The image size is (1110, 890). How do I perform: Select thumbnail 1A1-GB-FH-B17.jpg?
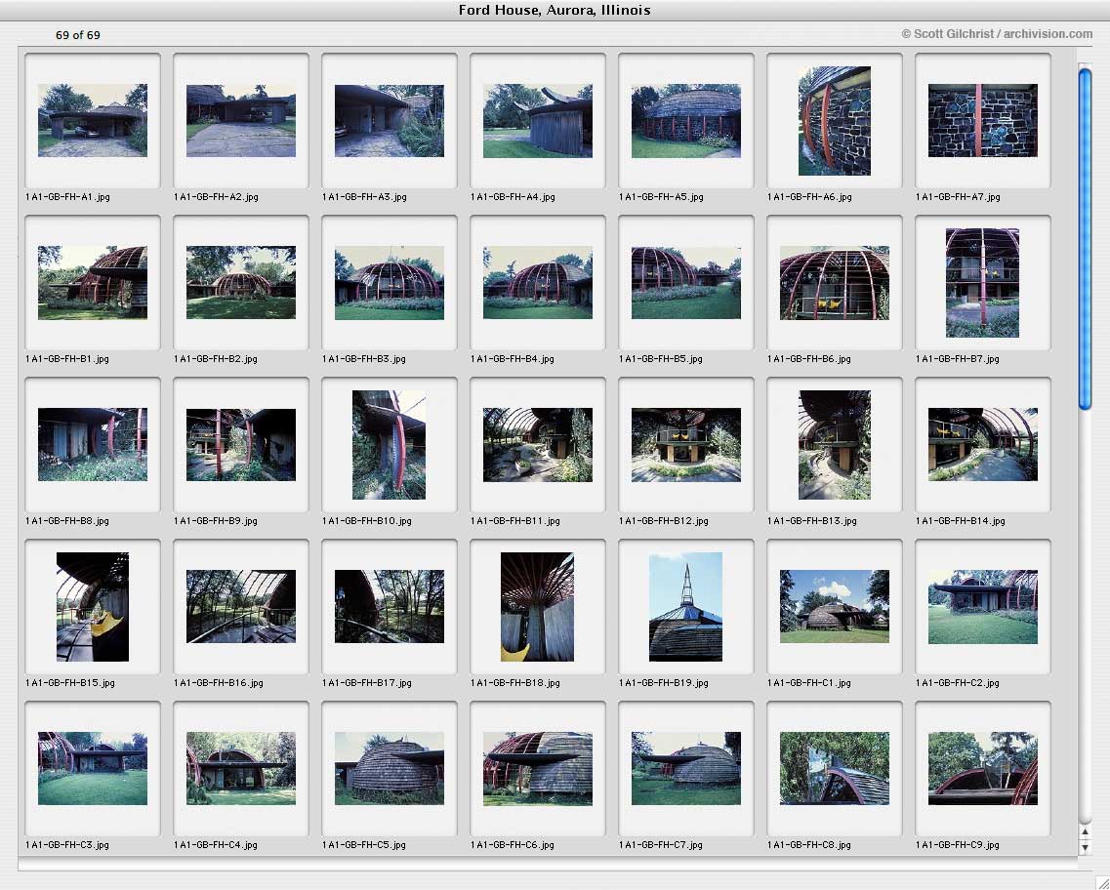pyautogui.click(x=390, y=606)
